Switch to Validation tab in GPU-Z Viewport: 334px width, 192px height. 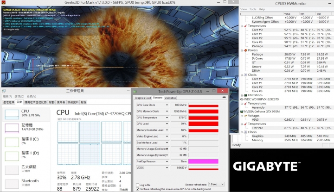tap(170, 98)
